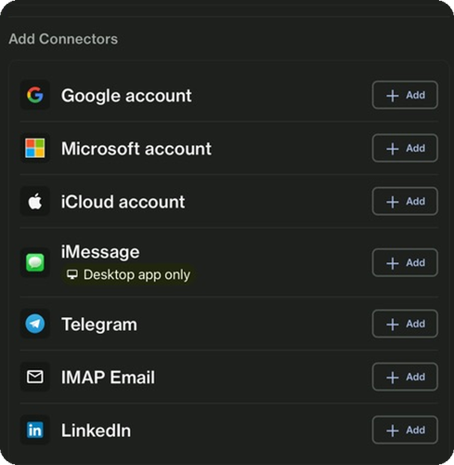Click the Apple iCloud logo icon
454x465 pixels.
(35, 202)
